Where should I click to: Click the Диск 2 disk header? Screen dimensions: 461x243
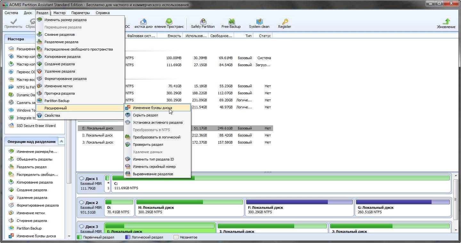pyautogui.click(x=91, y=207)
